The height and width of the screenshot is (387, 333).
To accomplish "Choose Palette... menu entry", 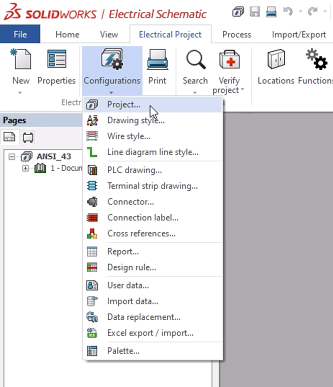I will click(153, 351).
